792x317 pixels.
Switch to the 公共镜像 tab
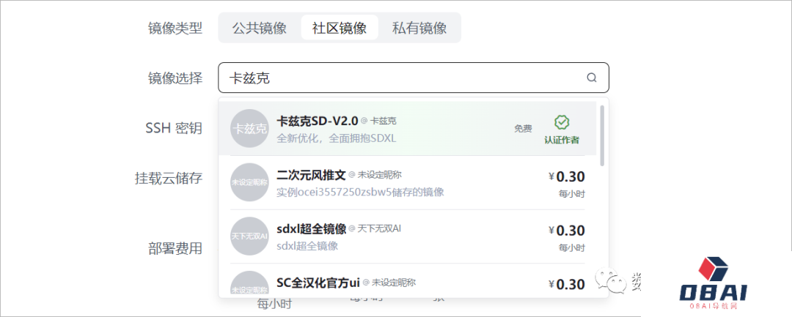(259, 28)
